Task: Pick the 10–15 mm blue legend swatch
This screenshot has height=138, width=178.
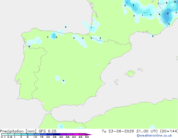Action: click(x=37, y=134)
